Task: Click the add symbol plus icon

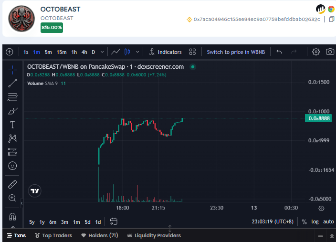Action: [10, 52]
